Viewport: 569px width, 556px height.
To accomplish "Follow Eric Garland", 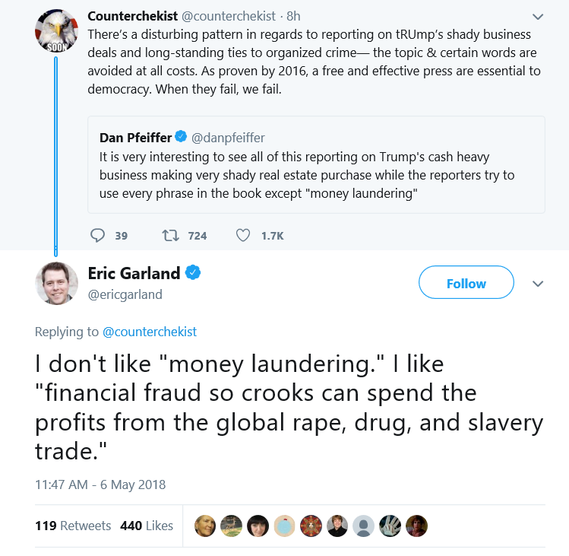I will pos(466,282).
